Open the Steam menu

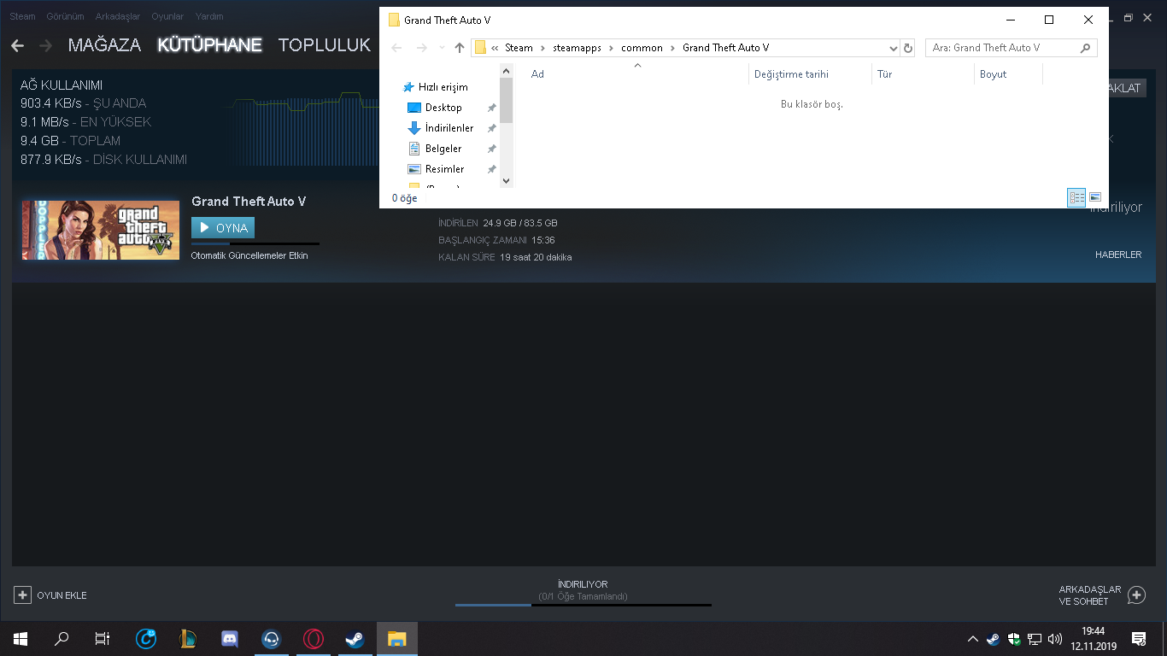pos(23,16)
